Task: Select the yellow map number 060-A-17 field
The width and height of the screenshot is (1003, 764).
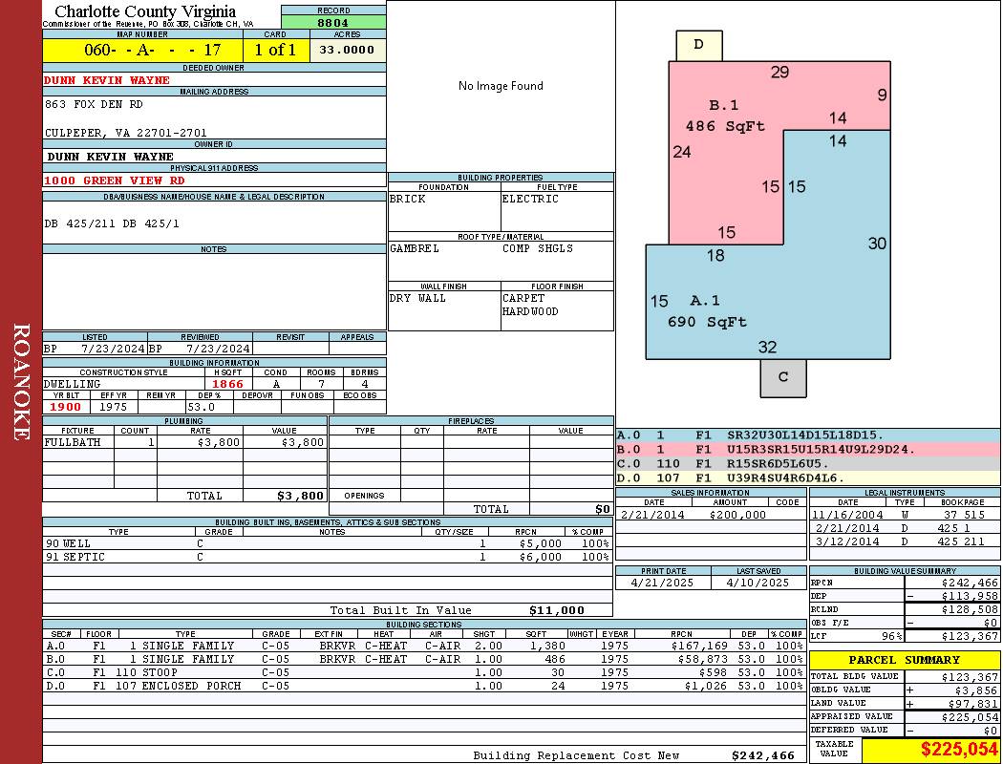Action: click(142, 50)
